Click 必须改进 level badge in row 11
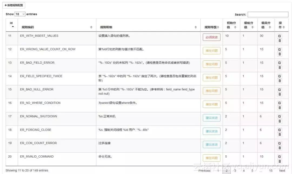Screen dimensions: 292x174 pyautogui.click(x=211, y=37)
